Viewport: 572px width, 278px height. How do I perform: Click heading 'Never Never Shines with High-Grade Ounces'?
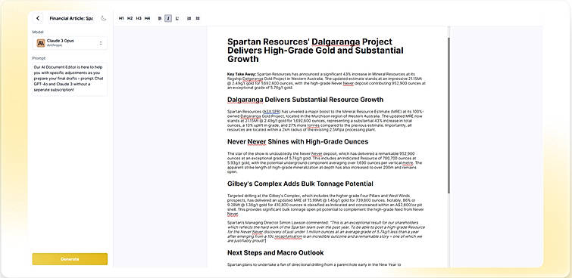[x=298, y=141]
